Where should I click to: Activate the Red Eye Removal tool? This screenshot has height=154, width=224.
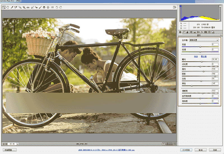click(36, 7)
